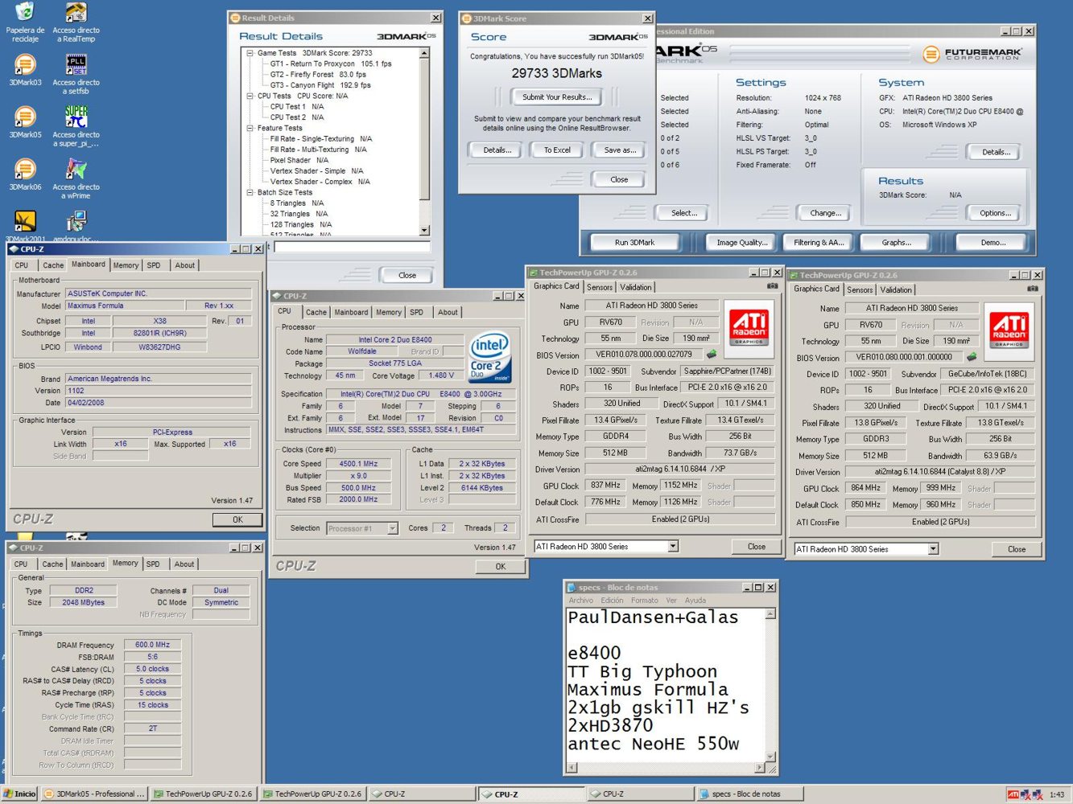1073x804 pixels.
Task: Collapse the CPU Tests tree node
Action: click(250, 96)
